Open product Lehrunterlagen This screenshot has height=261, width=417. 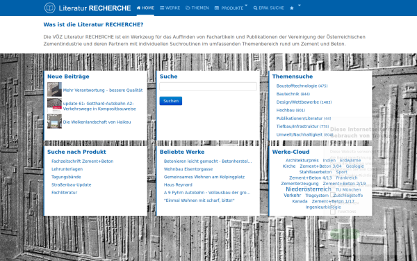coord(67,169)
